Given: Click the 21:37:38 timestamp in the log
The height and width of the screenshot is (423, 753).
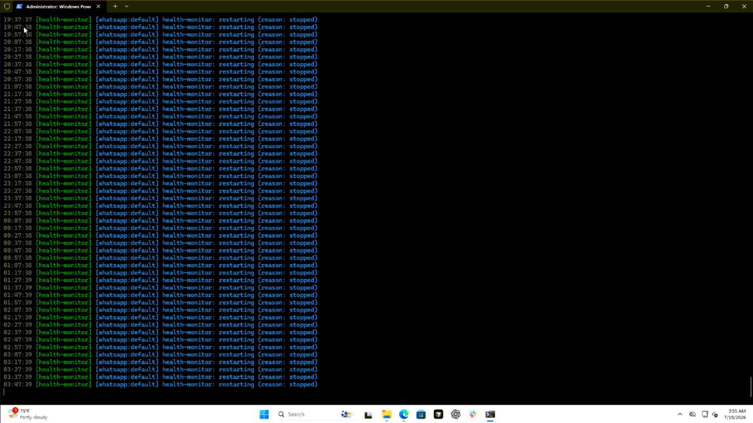Looking at the screenshot, I should click(x=18, y=109).
